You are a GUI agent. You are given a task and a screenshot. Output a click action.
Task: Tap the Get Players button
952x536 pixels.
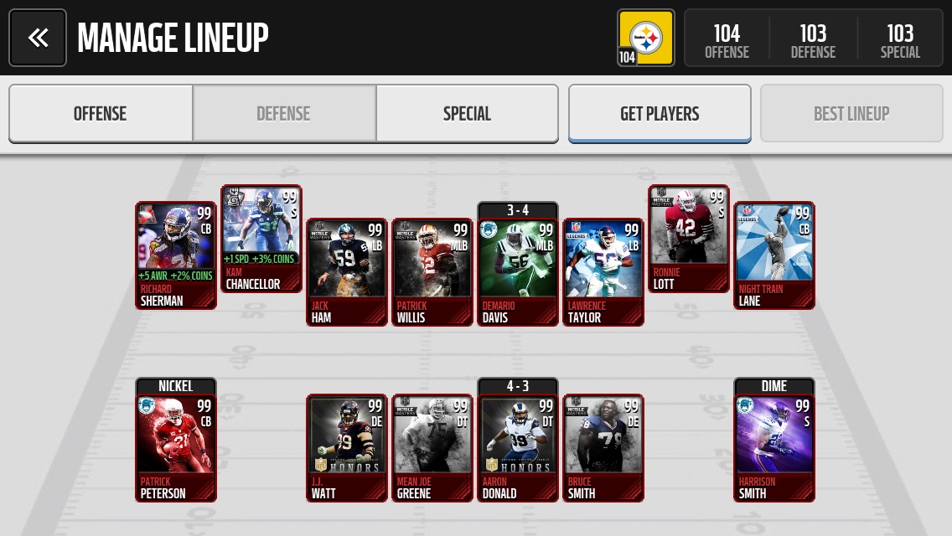click(660, 114)
